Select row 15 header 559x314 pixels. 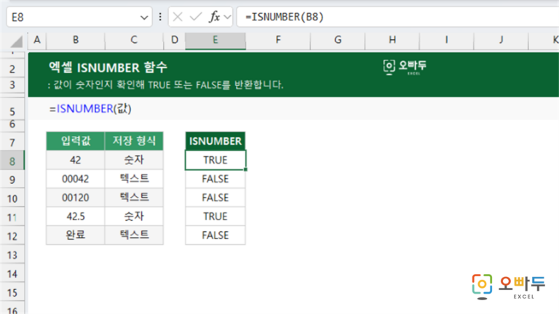click(12, 293)
